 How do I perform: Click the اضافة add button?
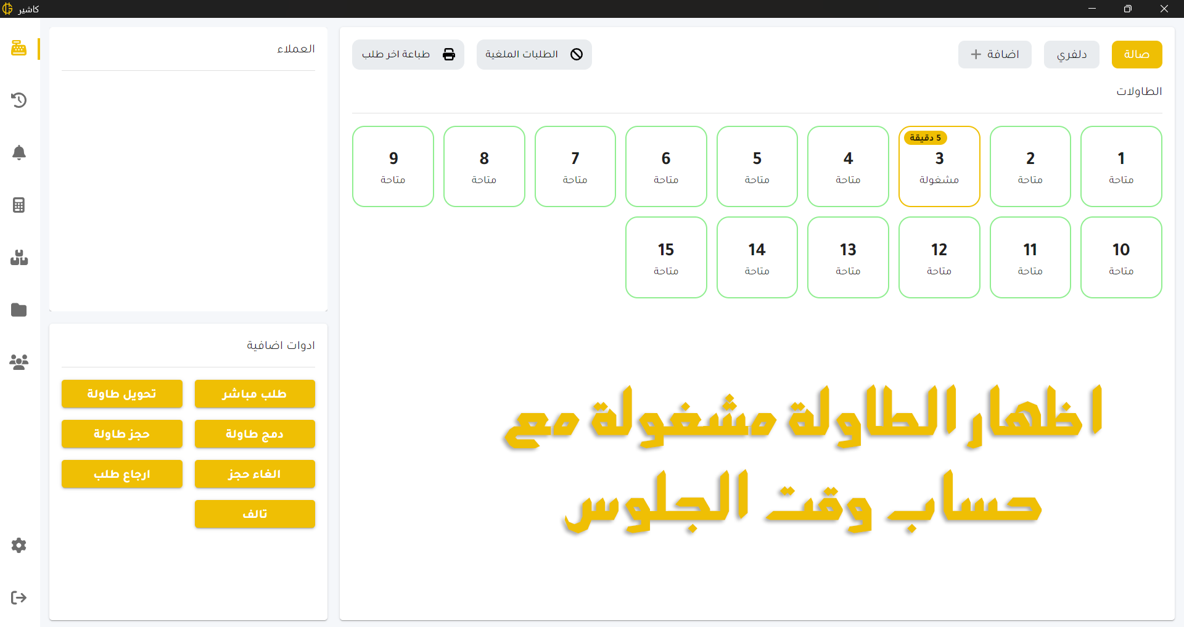[x=994, y=54]
